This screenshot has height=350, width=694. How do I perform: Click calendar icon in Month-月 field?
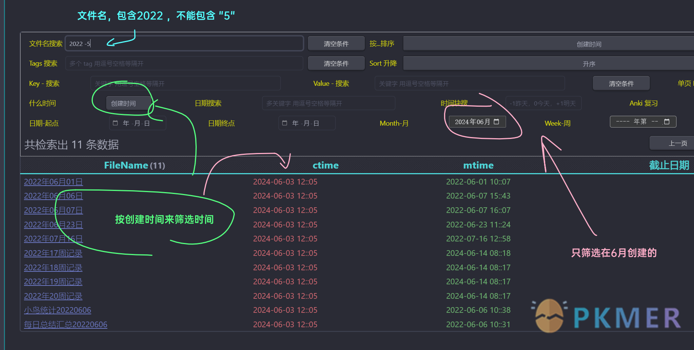(496, 122)
